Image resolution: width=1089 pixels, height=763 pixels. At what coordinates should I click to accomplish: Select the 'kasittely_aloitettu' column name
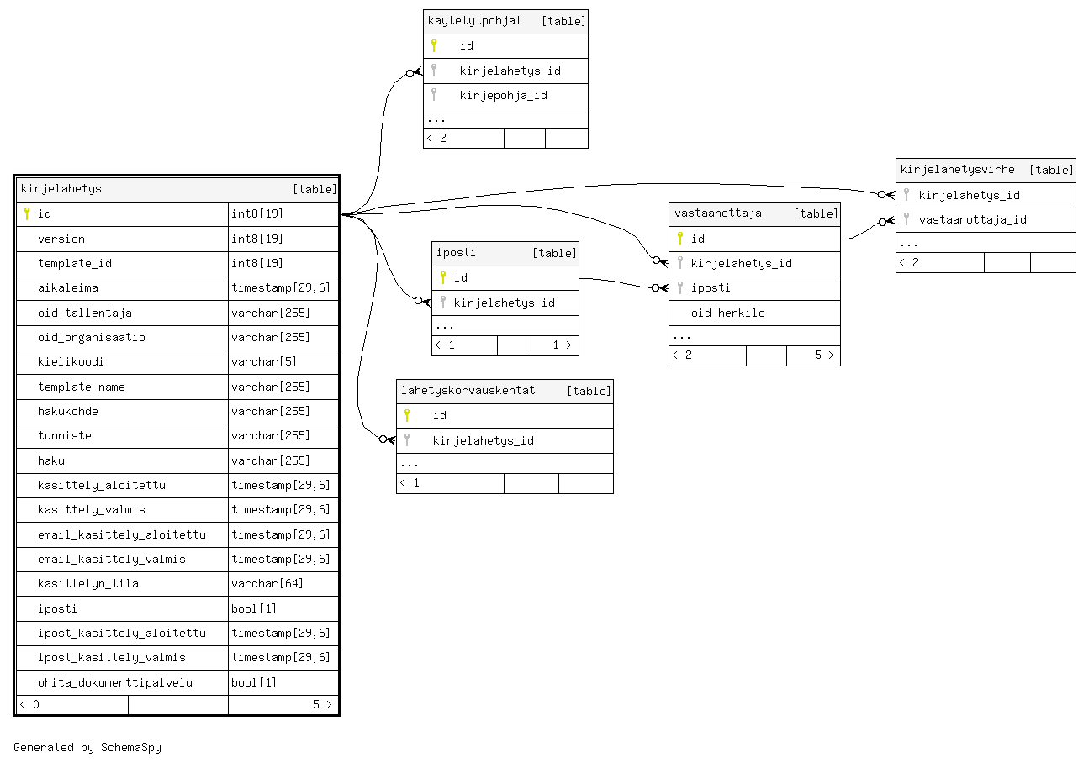[102, 485]
